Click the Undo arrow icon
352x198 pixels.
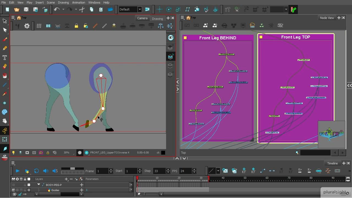57,9
